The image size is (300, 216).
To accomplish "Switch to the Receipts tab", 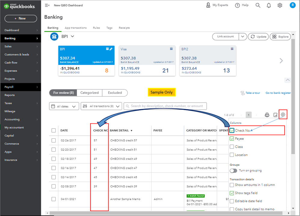I will point(124,28).
